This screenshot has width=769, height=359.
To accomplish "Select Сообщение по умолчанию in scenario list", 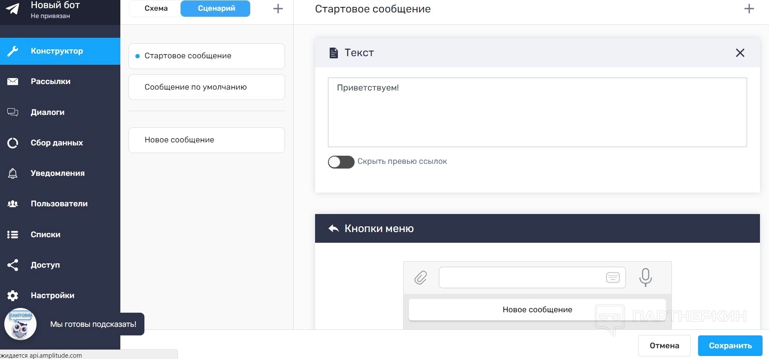I will click(206, 87).
